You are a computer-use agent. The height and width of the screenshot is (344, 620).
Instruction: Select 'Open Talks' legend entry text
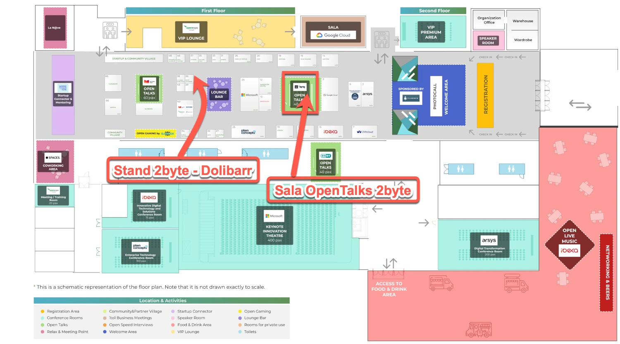[57, 325]
